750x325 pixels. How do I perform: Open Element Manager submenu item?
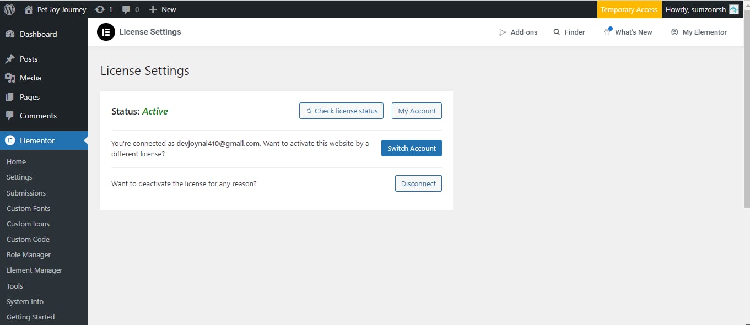click(x=34, y=270)
